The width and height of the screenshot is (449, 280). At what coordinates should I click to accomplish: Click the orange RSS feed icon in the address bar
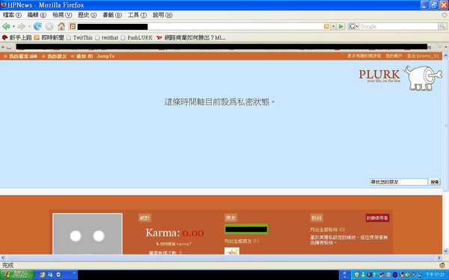(326, 26)
